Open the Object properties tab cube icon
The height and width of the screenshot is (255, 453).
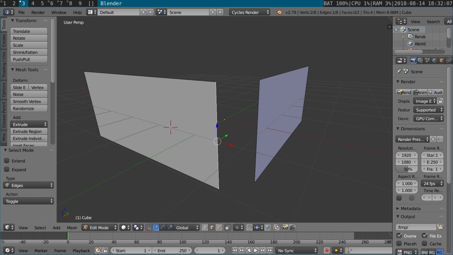tap(442, 60)
